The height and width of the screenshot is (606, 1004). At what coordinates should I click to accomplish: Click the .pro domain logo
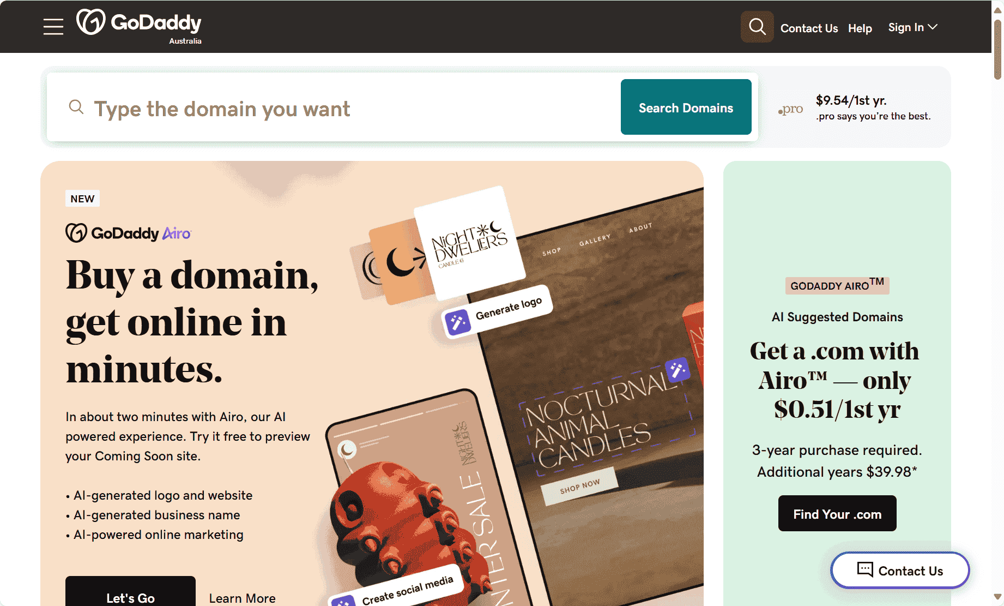tap(790, 109)
